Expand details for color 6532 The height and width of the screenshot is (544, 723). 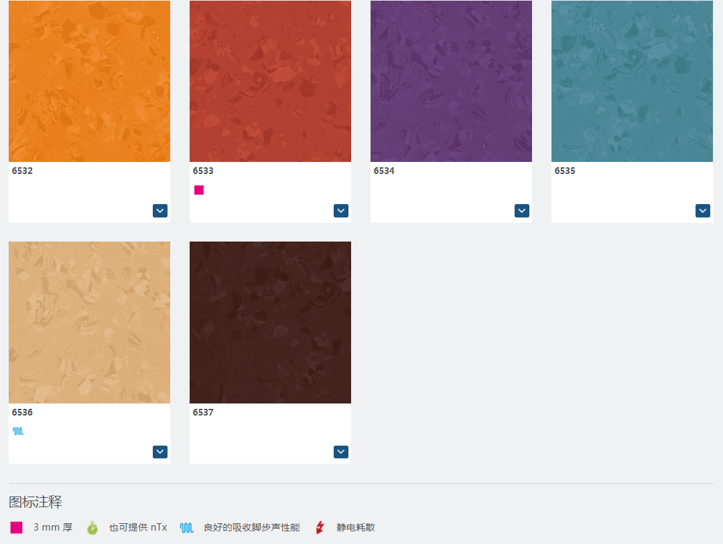(160, 211)
